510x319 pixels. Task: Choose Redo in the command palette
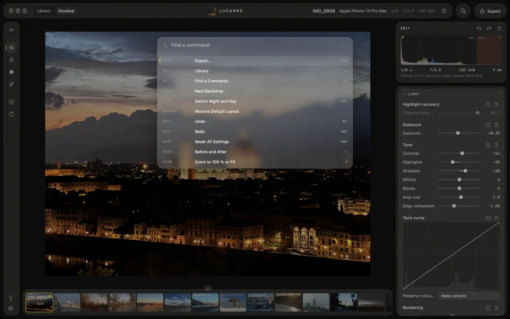[x=254, y=131]
